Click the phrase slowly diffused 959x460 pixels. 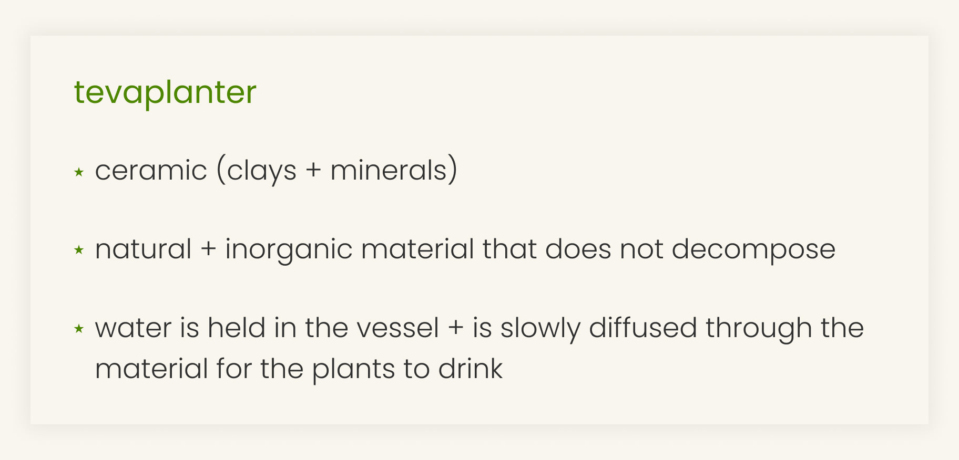pos(598,328)
